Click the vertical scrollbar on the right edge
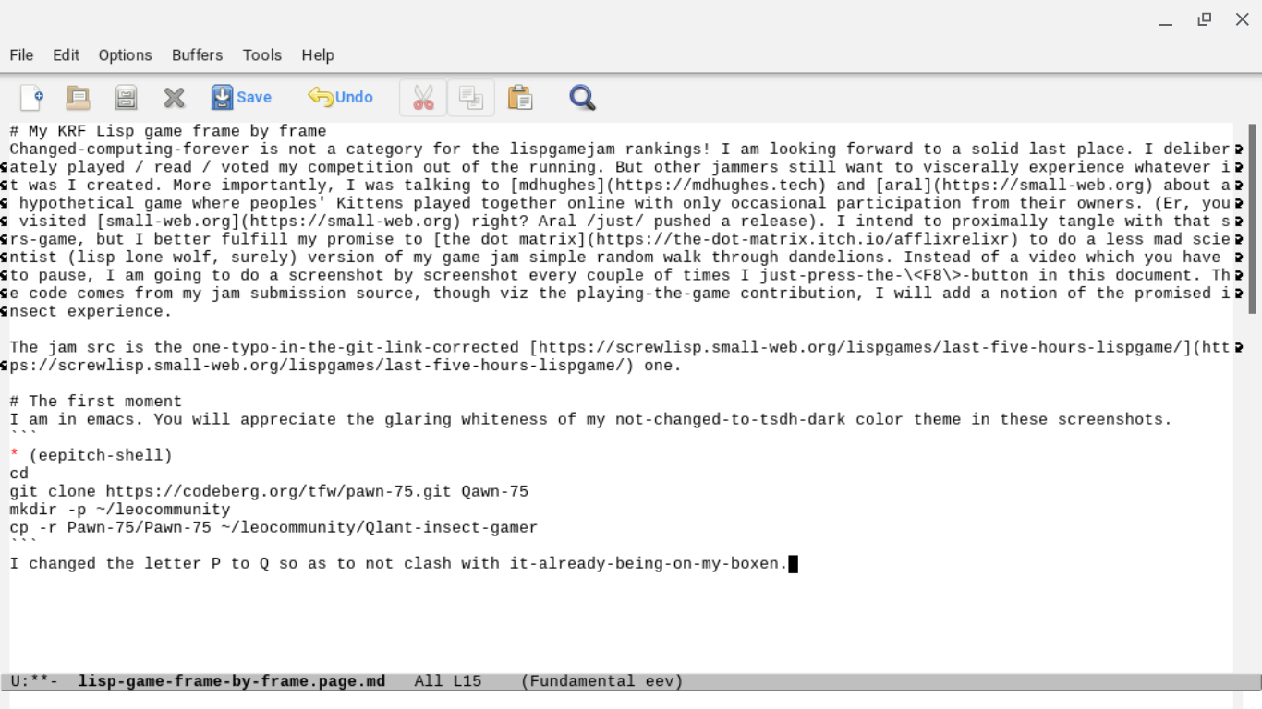This screenshot has width=1262, height=709. [x=1252, y=222]
